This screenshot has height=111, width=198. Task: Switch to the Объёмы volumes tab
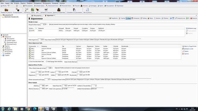point(165,18)
